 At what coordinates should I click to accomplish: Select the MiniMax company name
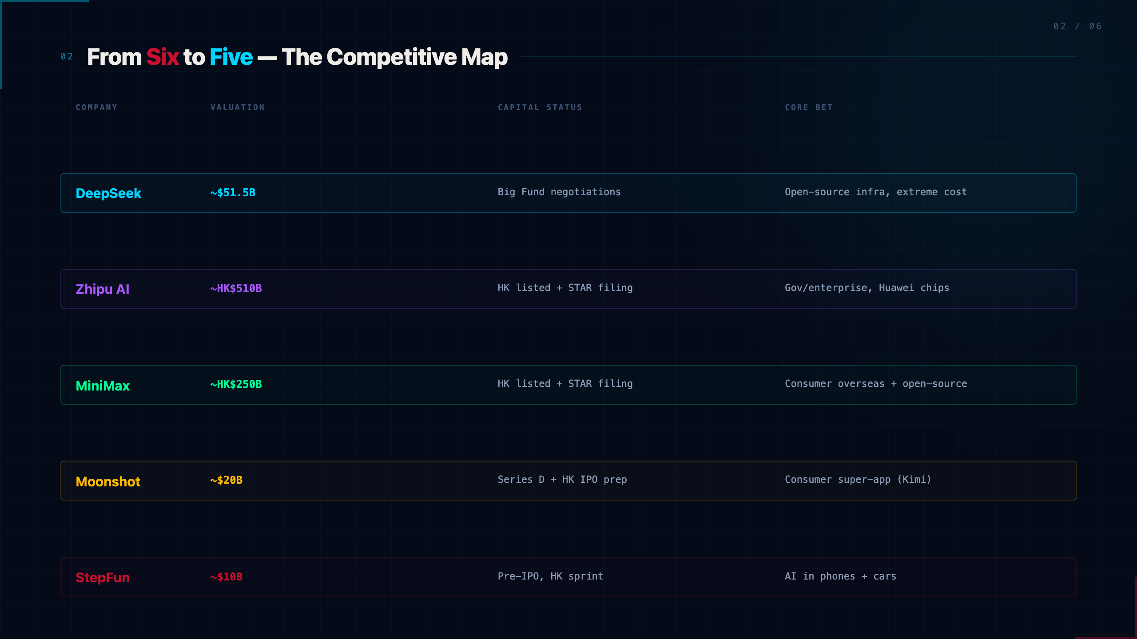pyautogui.click(x=103, y=386)
